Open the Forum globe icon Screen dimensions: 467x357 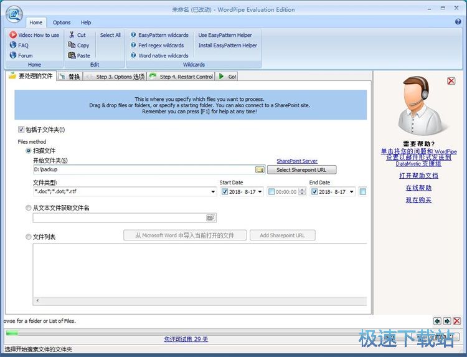click(13, 55)
